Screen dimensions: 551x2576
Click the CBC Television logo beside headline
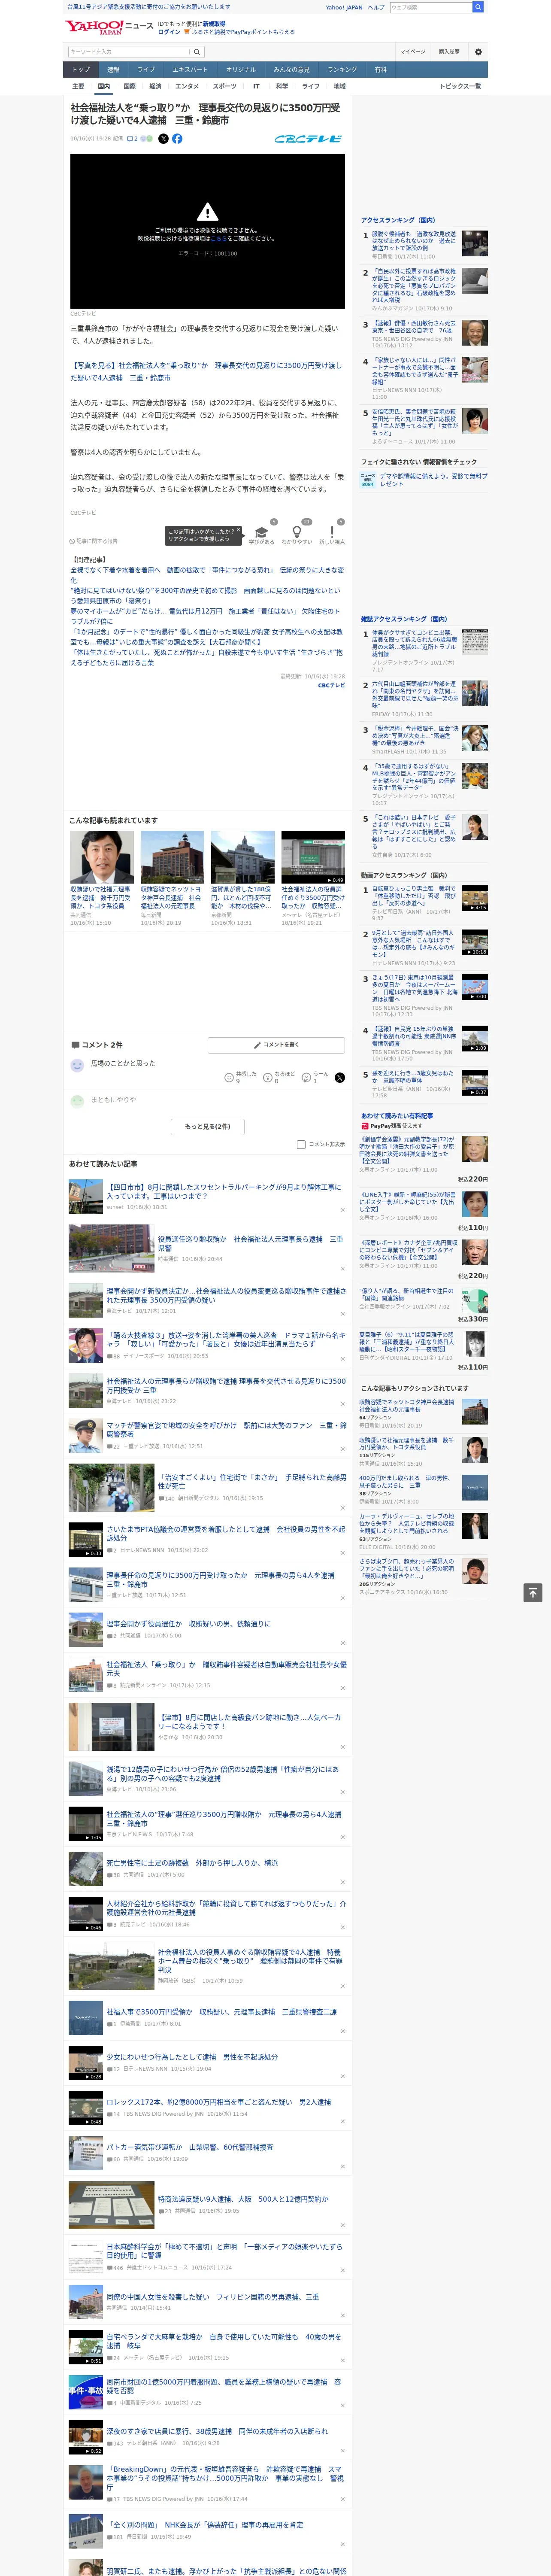(308, 139)
